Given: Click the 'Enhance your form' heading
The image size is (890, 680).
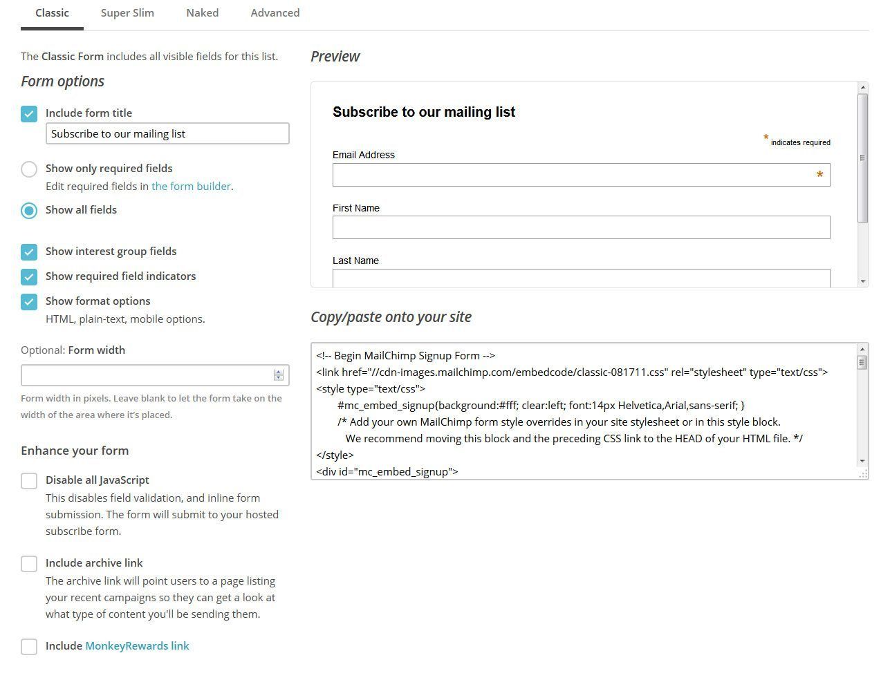Looking at the screenshot, I should tap(75, 451).
